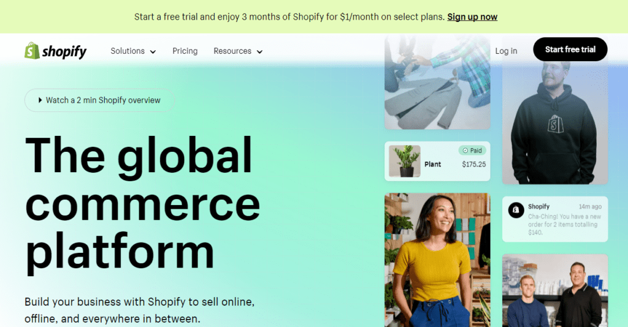
Task: Click the Shopify bag logo icon
Action: click(x=32, y=51)
